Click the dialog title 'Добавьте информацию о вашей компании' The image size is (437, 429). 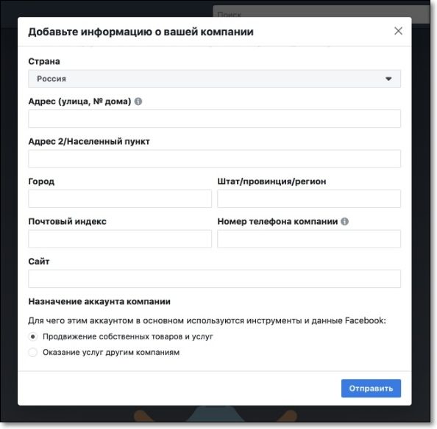click(141, 32)
